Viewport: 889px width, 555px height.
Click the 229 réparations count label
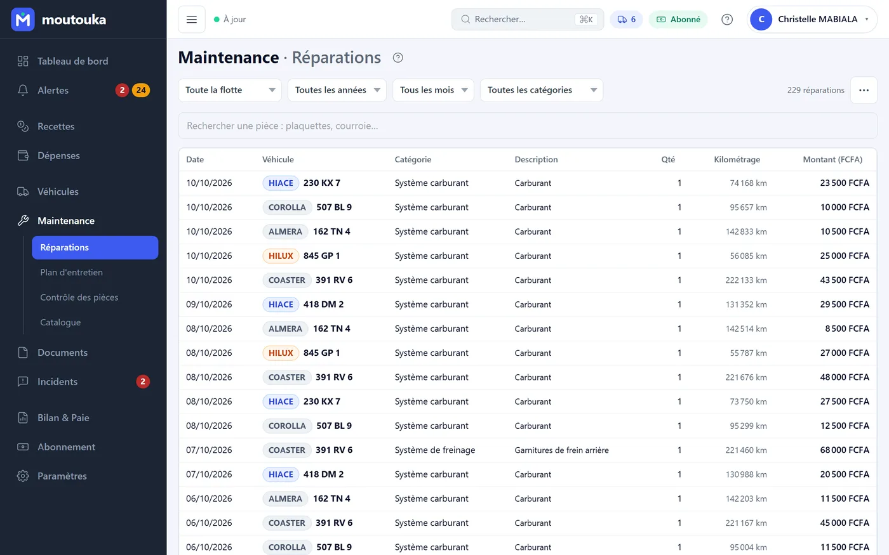(x=815, y=90)
